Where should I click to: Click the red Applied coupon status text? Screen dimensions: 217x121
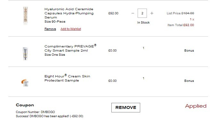point(196,106)
